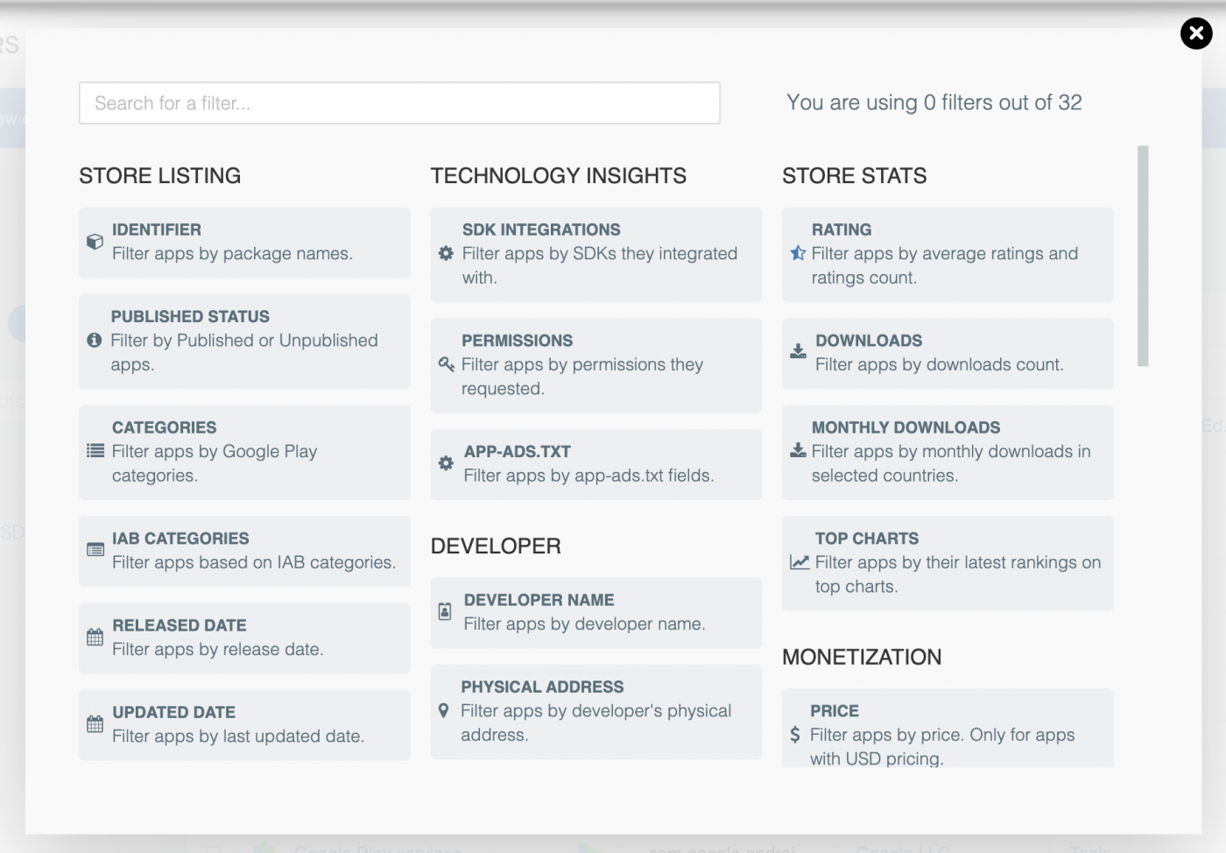Choose the PRICE filter title

835,711
